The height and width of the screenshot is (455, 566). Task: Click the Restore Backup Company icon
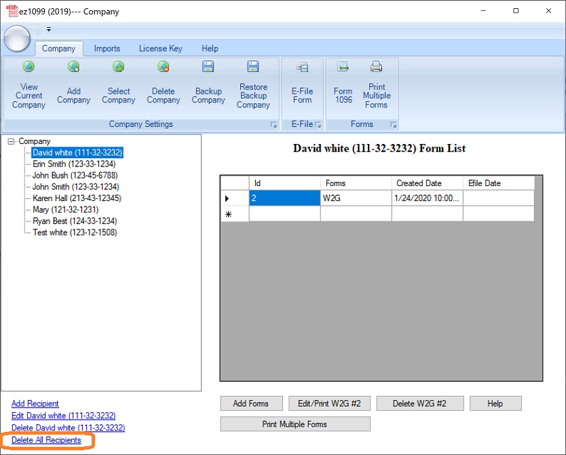[253, 67]
